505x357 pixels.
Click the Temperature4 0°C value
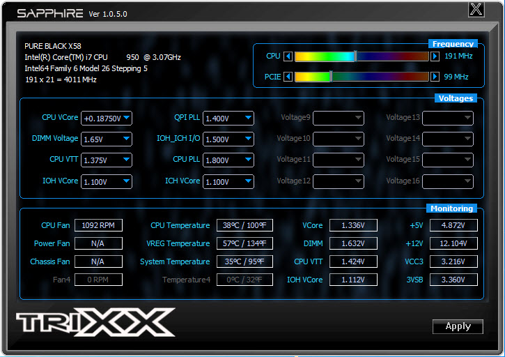pyautogui.click(x=244, y=280)
